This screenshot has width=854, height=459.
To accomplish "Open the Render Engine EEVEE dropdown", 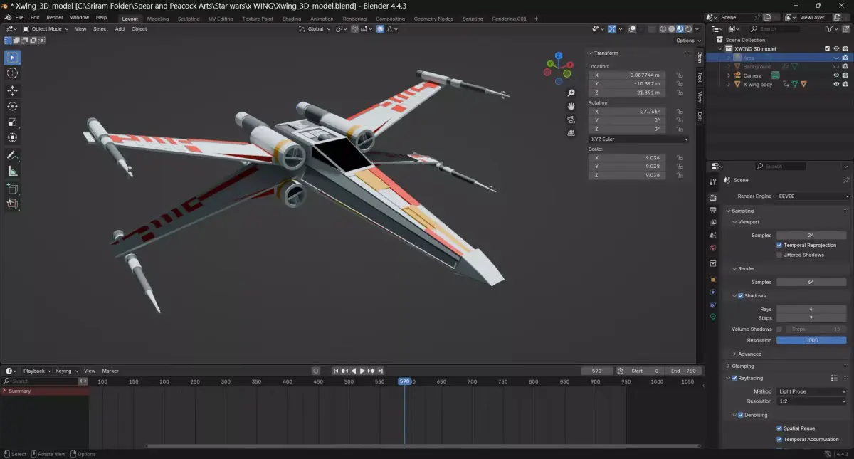I will click(813, 196).
